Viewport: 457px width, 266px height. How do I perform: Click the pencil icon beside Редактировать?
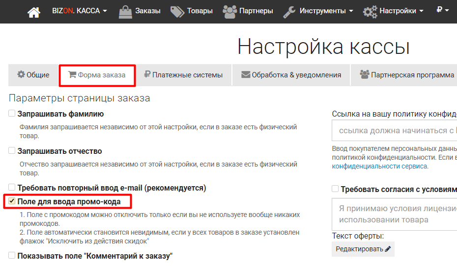[388, 249]
